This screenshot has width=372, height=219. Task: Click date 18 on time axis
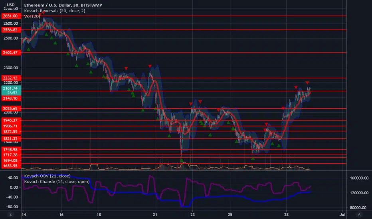[x=99, y=215]
